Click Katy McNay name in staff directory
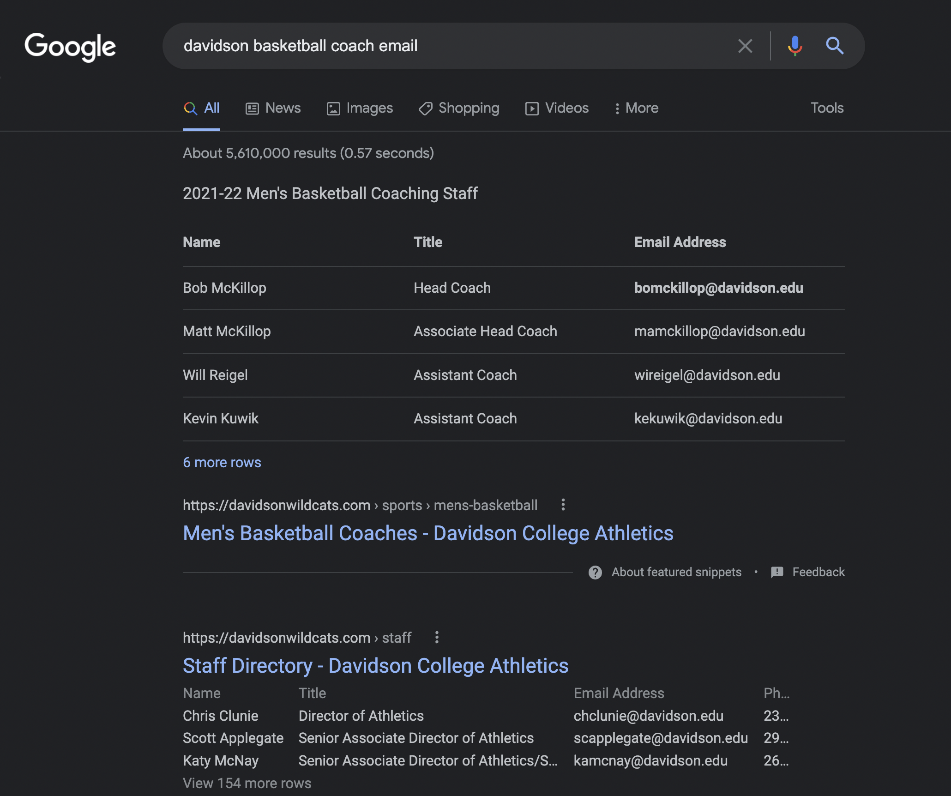Image resolution: width=951 pixels, height=796 pixels. pos(221,760)
